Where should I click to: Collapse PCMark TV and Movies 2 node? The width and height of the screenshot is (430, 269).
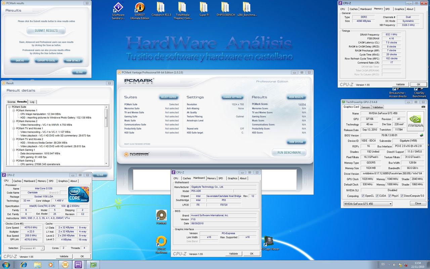click(x=14, y=139)
